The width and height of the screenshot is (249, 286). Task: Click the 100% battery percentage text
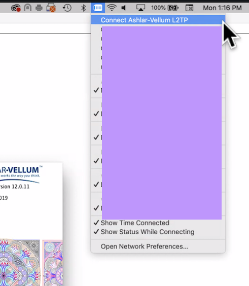pos(158,8)
